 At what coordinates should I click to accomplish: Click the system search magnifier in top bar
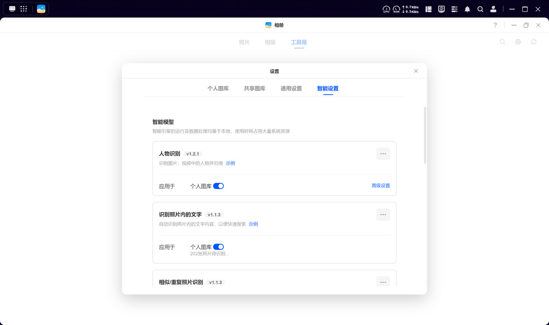(480, 9)
